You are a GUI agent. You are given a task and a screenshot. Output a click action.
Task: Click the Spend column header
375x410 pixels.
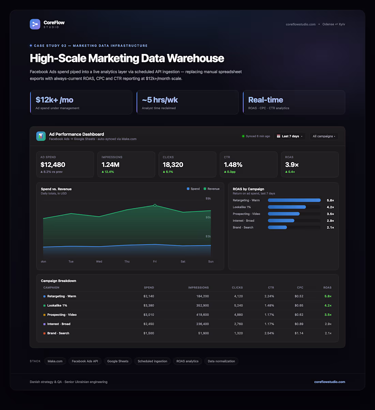(149, 288)
